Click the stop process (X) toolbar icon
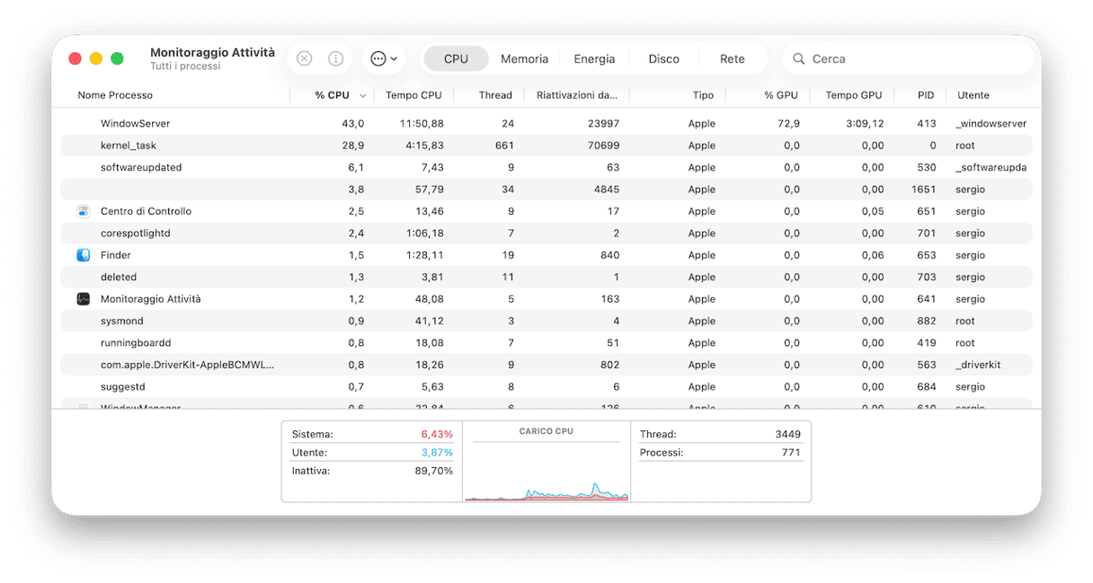The height and width of the screenshot is (583, 1093). tap(305, 58)
